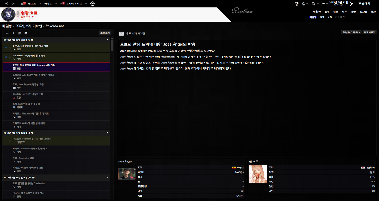Open message Benzia, 경고 누적으로 출장 정지
Viewport: 379px width, 201px height.
pos(56,195)
